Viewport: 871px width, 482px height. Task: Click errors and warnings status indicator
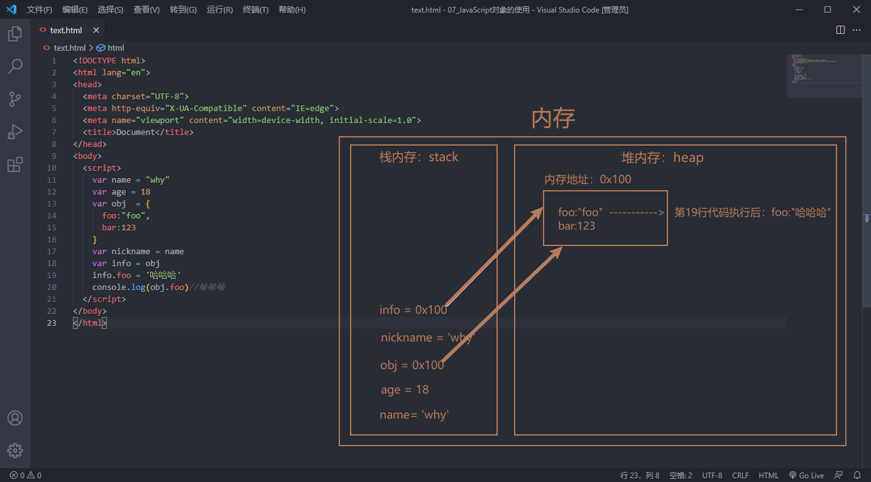[x=26, y=475]
